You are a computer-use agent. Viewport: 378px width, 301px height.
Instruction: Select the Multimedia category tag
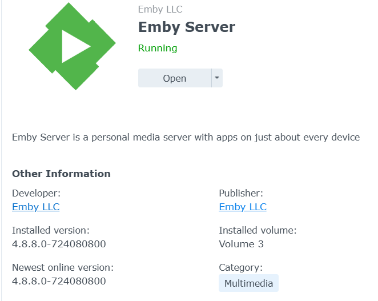click(248, 283)
